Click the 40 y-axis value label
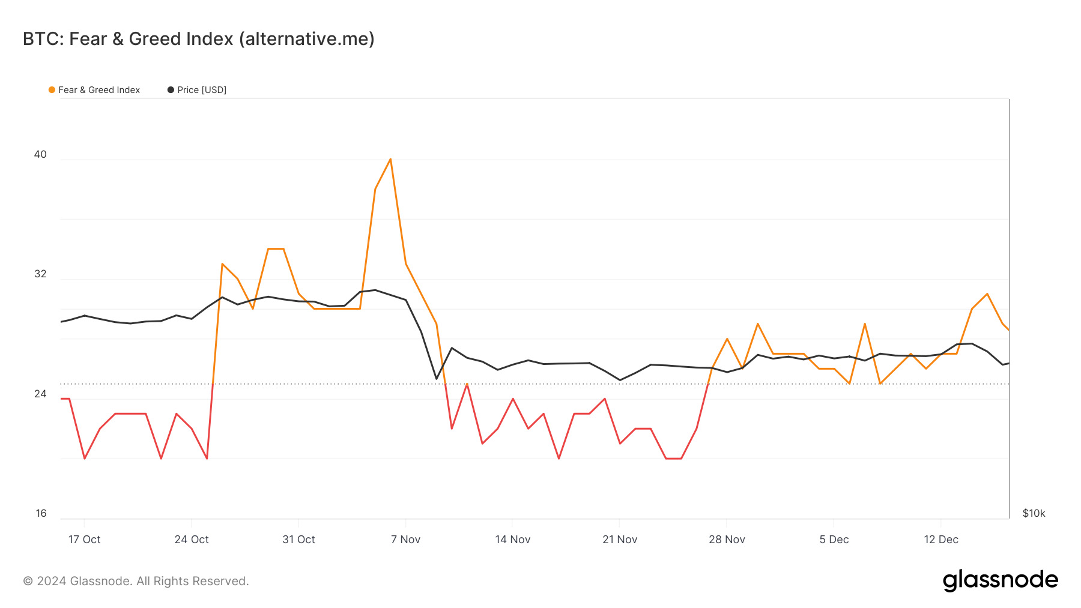This screenshot has width=1081, height=608. [40, 154]
